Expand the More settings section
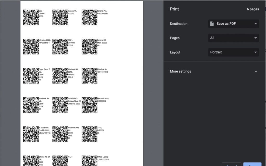This screenshot has width=266, height=166. [214, 71]
